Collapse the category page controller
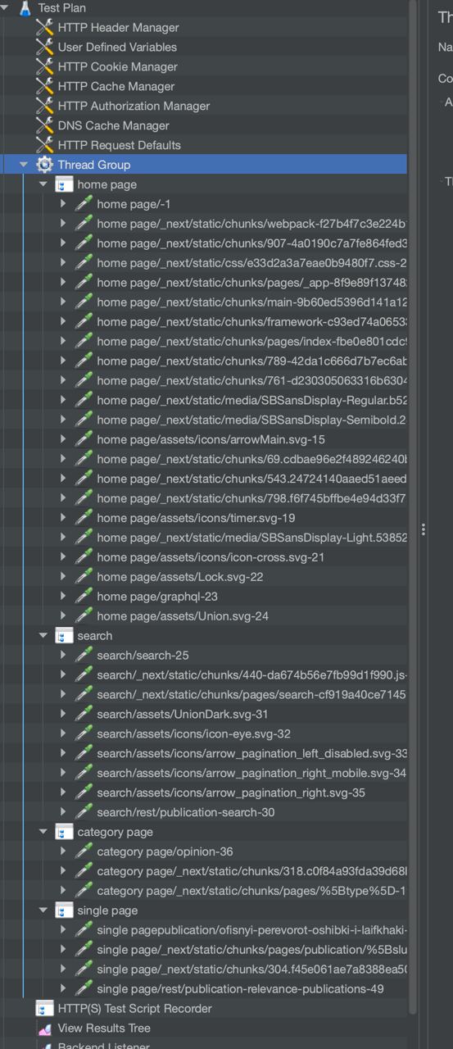This screenshot has height=1049, width=453. click(x=43, y=832)
